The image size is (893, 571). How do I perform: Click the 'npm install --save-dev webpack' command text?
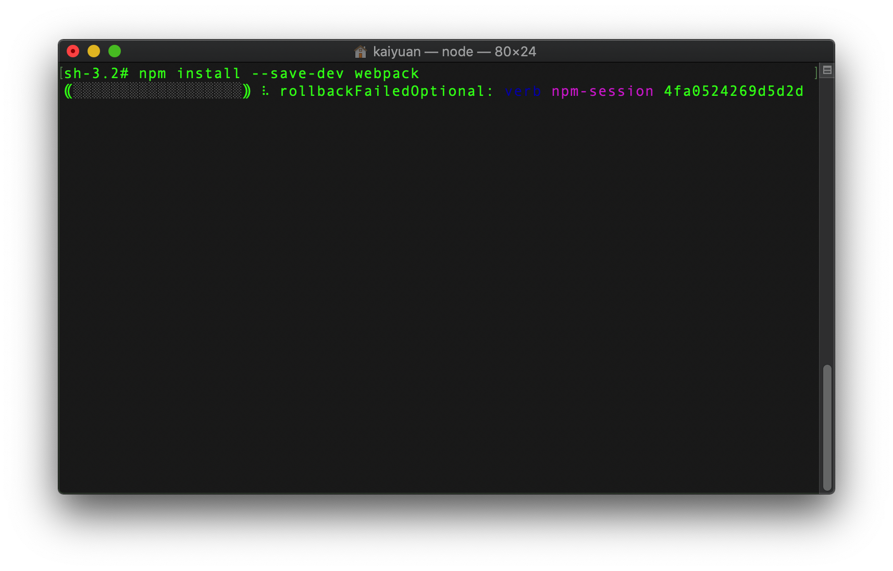[279, 73]
